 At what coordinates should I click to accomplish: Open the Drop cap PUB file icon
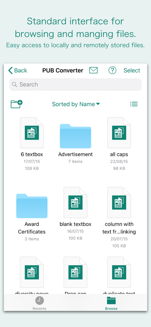(x=75, y=272)
